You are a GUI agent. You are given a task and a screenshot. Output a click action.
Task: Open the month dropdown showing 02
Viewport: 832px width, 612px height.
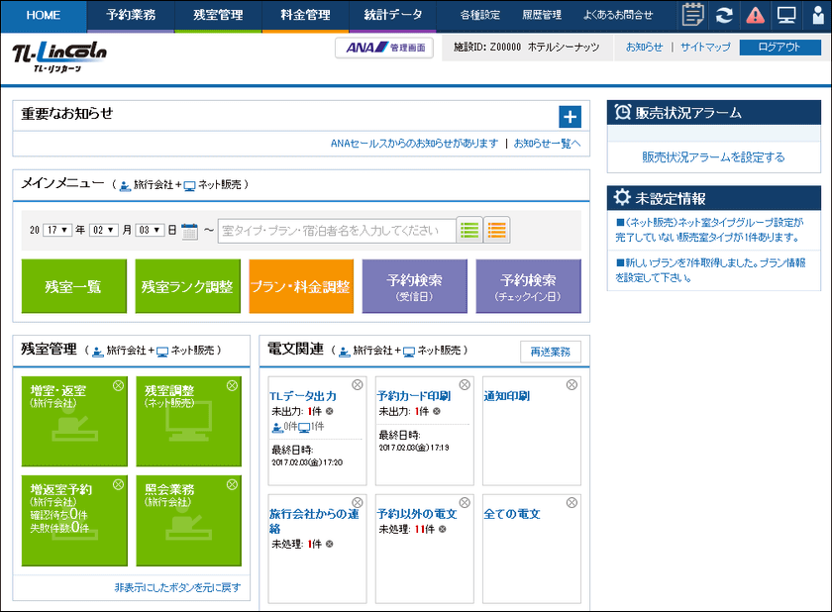point(103,230)
